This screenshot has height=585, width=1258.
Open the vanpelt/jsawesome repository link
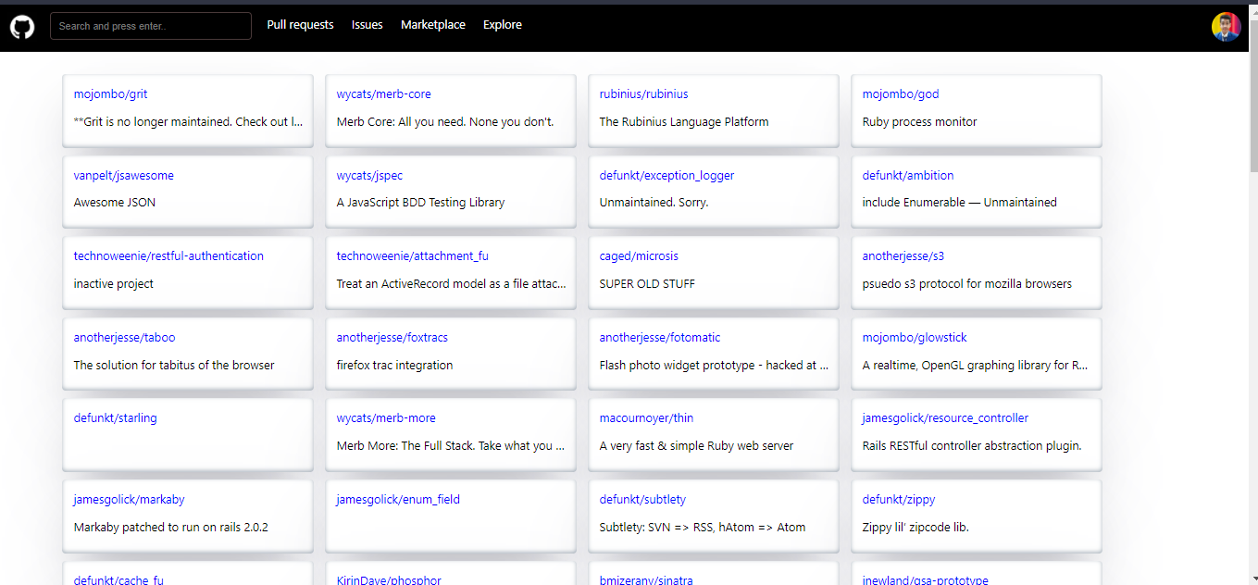(123, 176)
